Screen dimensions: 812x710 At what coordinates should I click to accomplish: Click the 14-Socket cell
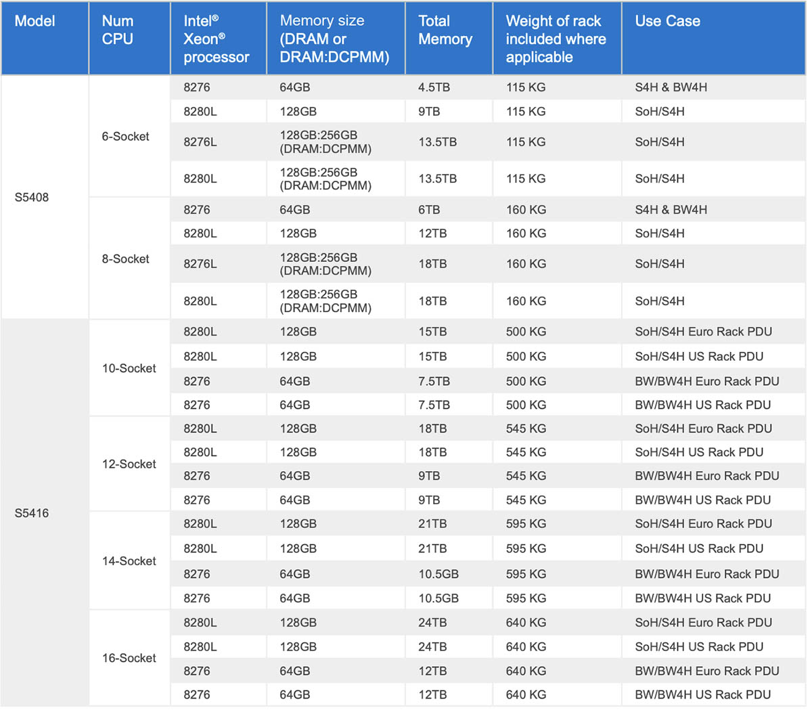(129, 560)
